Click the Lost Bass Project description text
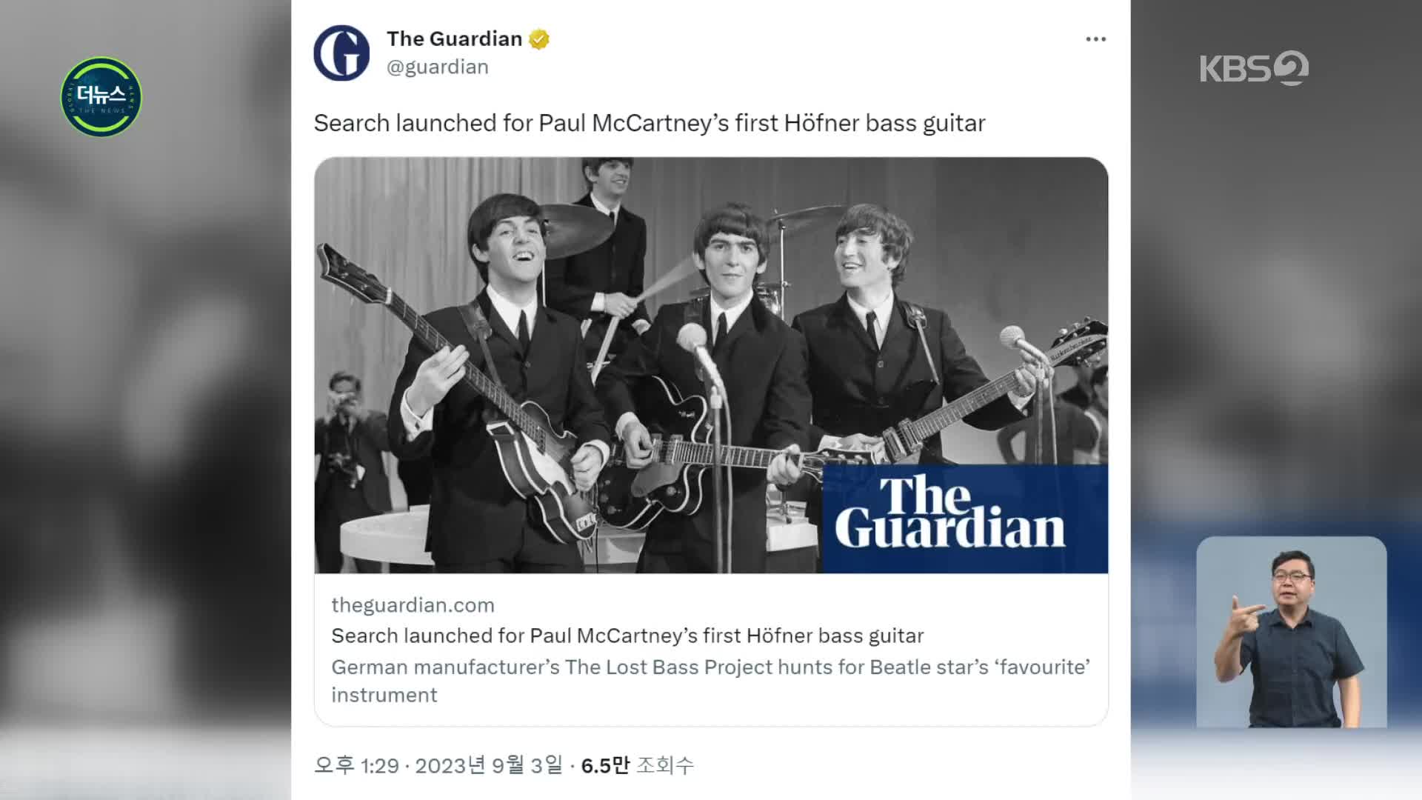The height and width of the screenshot is (800, 1422). [710, 681]
